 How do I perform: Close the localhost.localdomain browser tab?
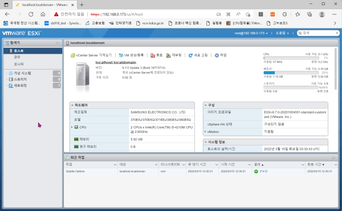coord(72,5)
